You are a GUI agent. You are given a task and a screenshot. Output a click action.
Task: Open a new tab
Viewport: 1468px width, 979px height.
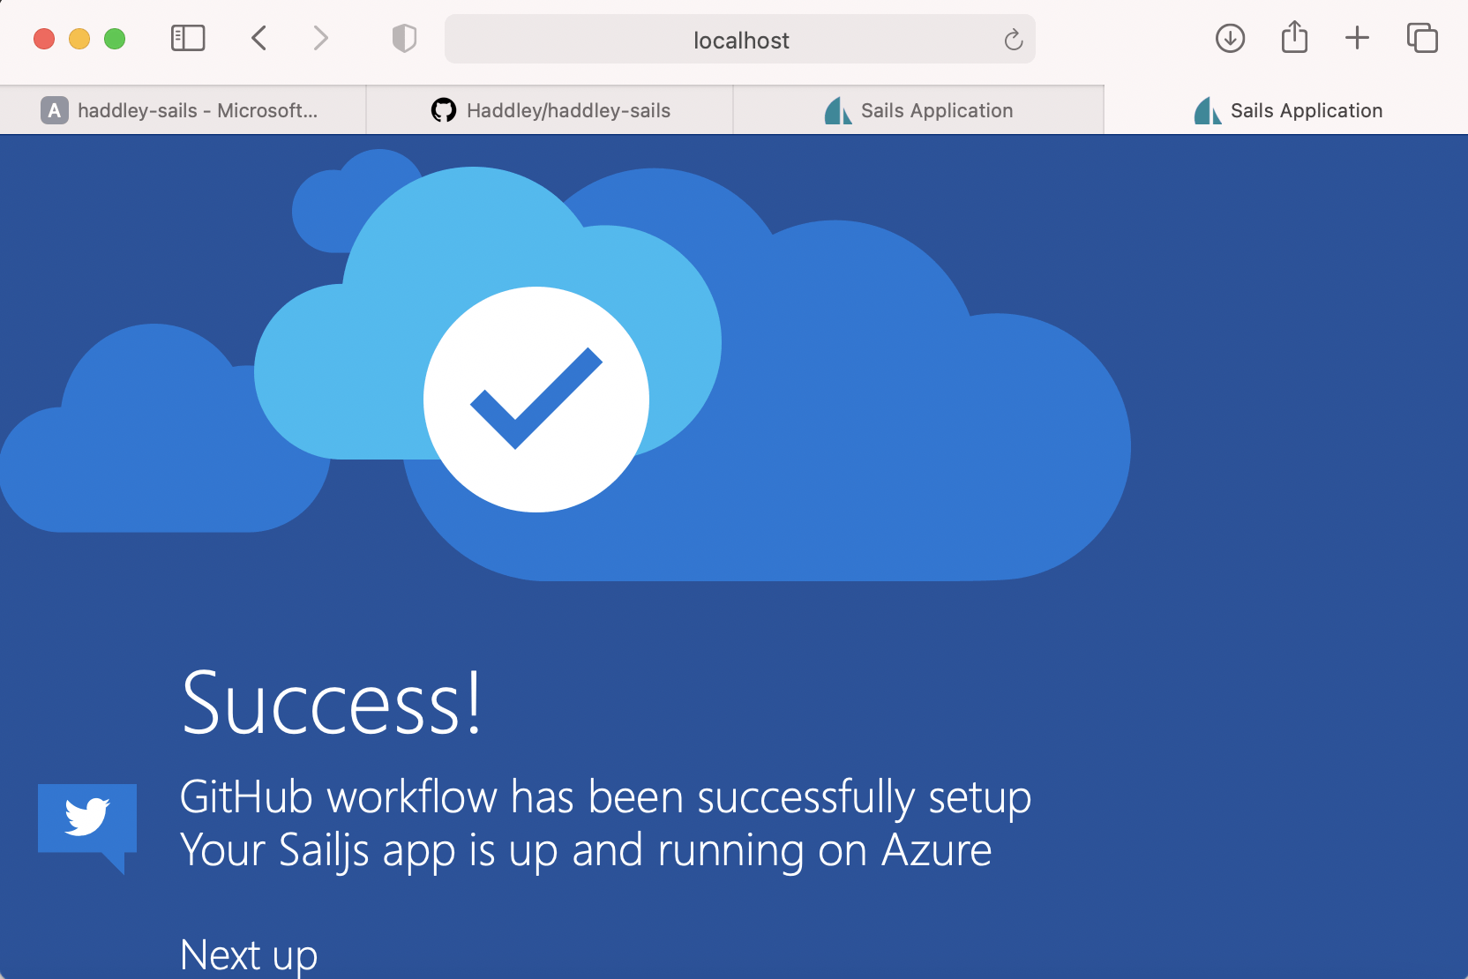click(x=1357, y=38)
